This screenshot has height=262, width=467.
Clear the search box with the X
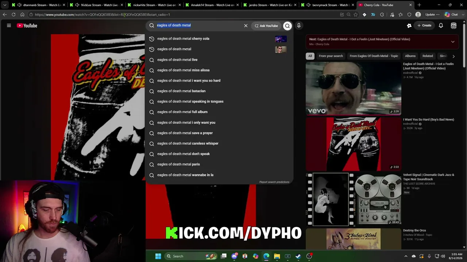pos(246,25)
